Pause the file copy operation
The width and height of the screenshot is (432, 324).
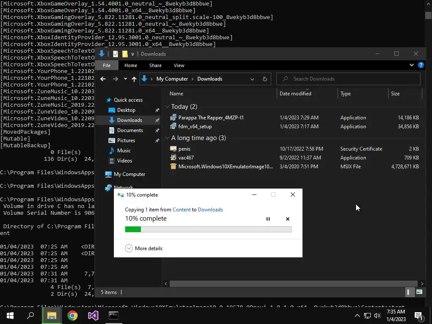tap(268, 219)
